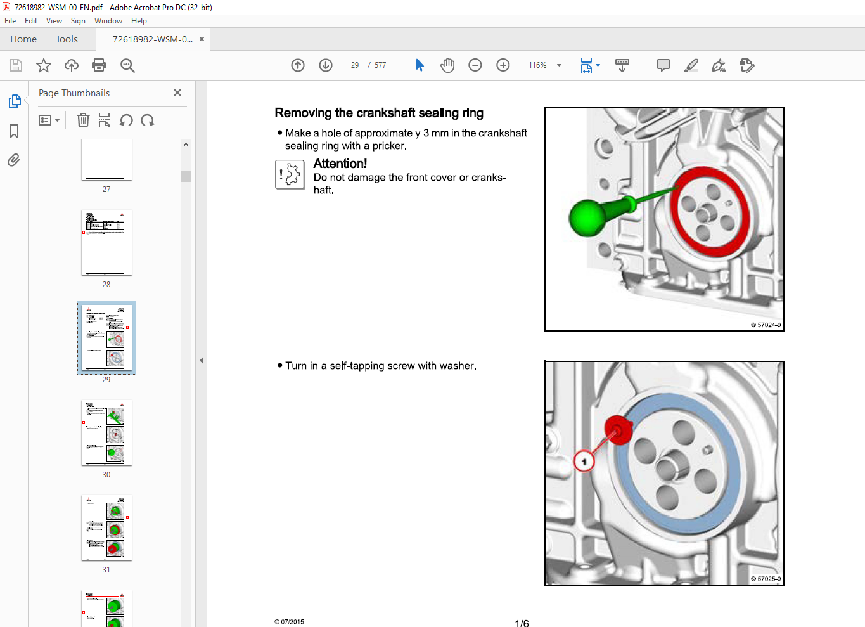Add a comment sticky note

(663, 65)
